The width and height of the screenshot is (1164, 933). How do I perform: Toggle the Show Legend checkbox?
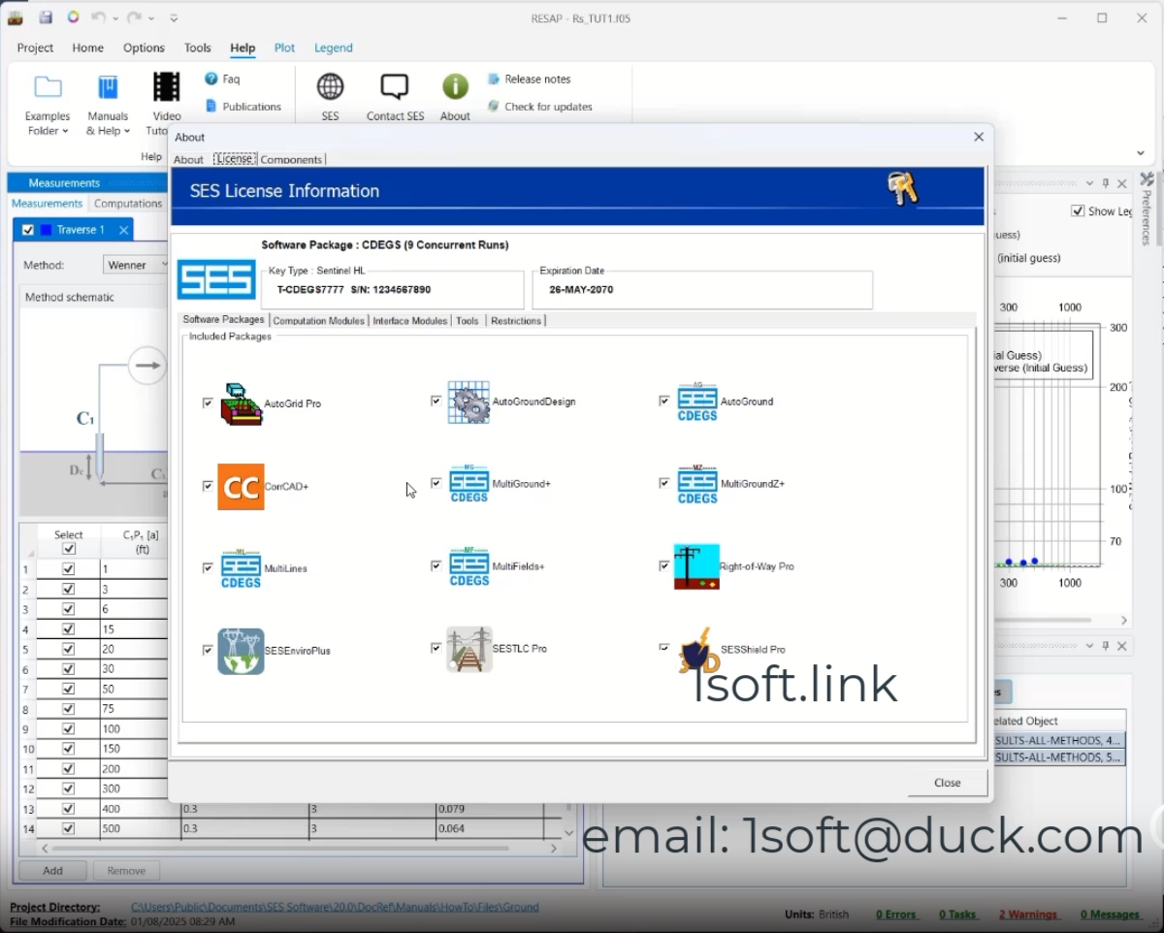click(1078, 210)
